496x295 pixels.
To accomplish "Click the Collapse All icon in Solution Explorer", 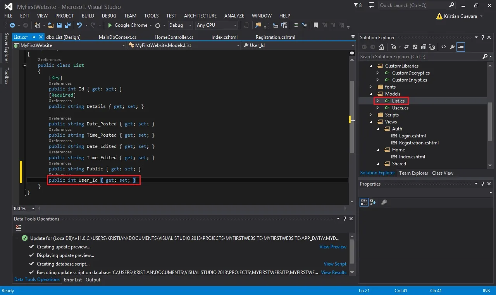I will click(423, 47).
